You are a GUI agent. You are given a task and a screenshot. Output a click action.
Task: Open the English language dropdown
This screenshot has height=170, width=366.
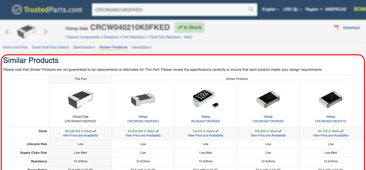click(x=270, y=9)
